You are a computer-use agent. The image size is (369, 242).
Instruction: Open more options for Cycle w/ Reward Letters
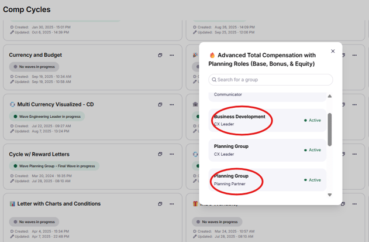[172, 154]
